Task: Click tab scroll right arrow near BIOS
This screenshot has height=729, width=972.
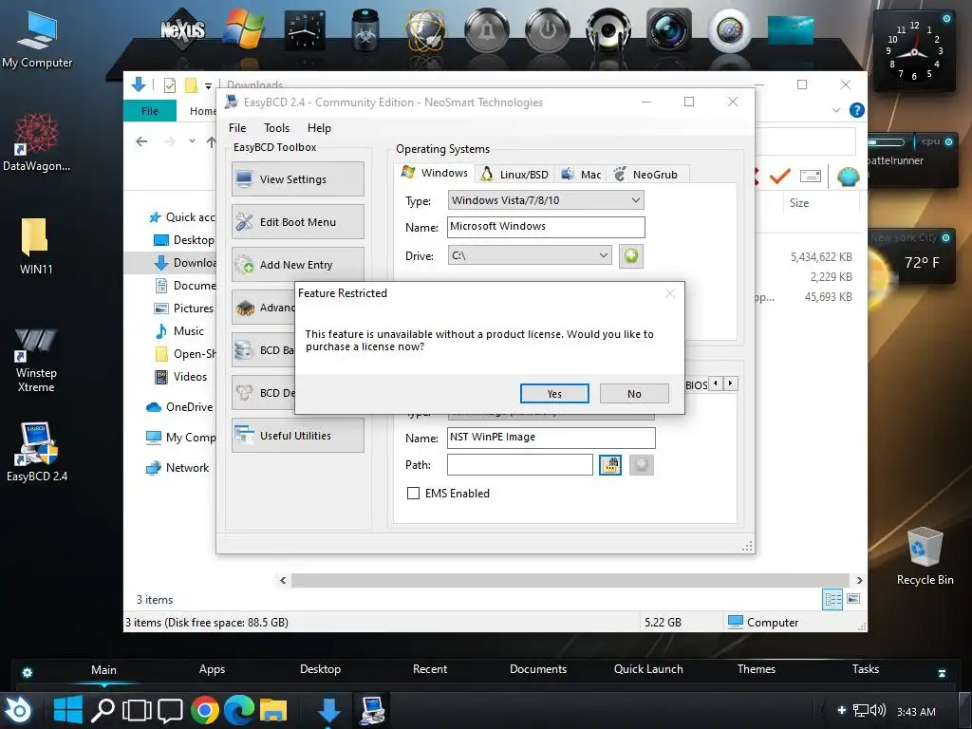Action: tap(730, 383)
